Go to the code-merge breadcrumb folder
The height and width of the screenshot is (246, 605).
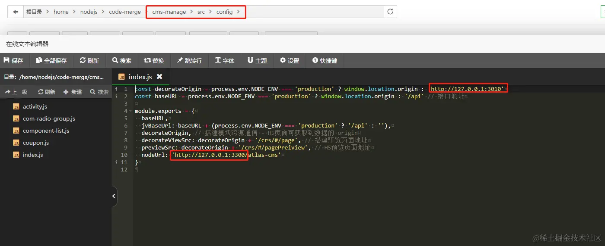(x=125, y=12)
